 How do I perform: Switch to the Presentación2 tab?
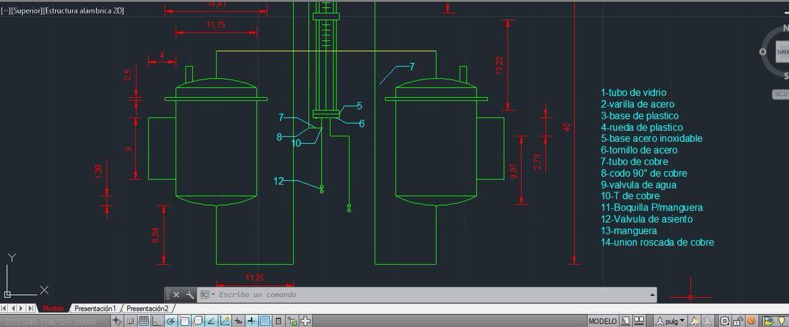click(x=147, y=308)
